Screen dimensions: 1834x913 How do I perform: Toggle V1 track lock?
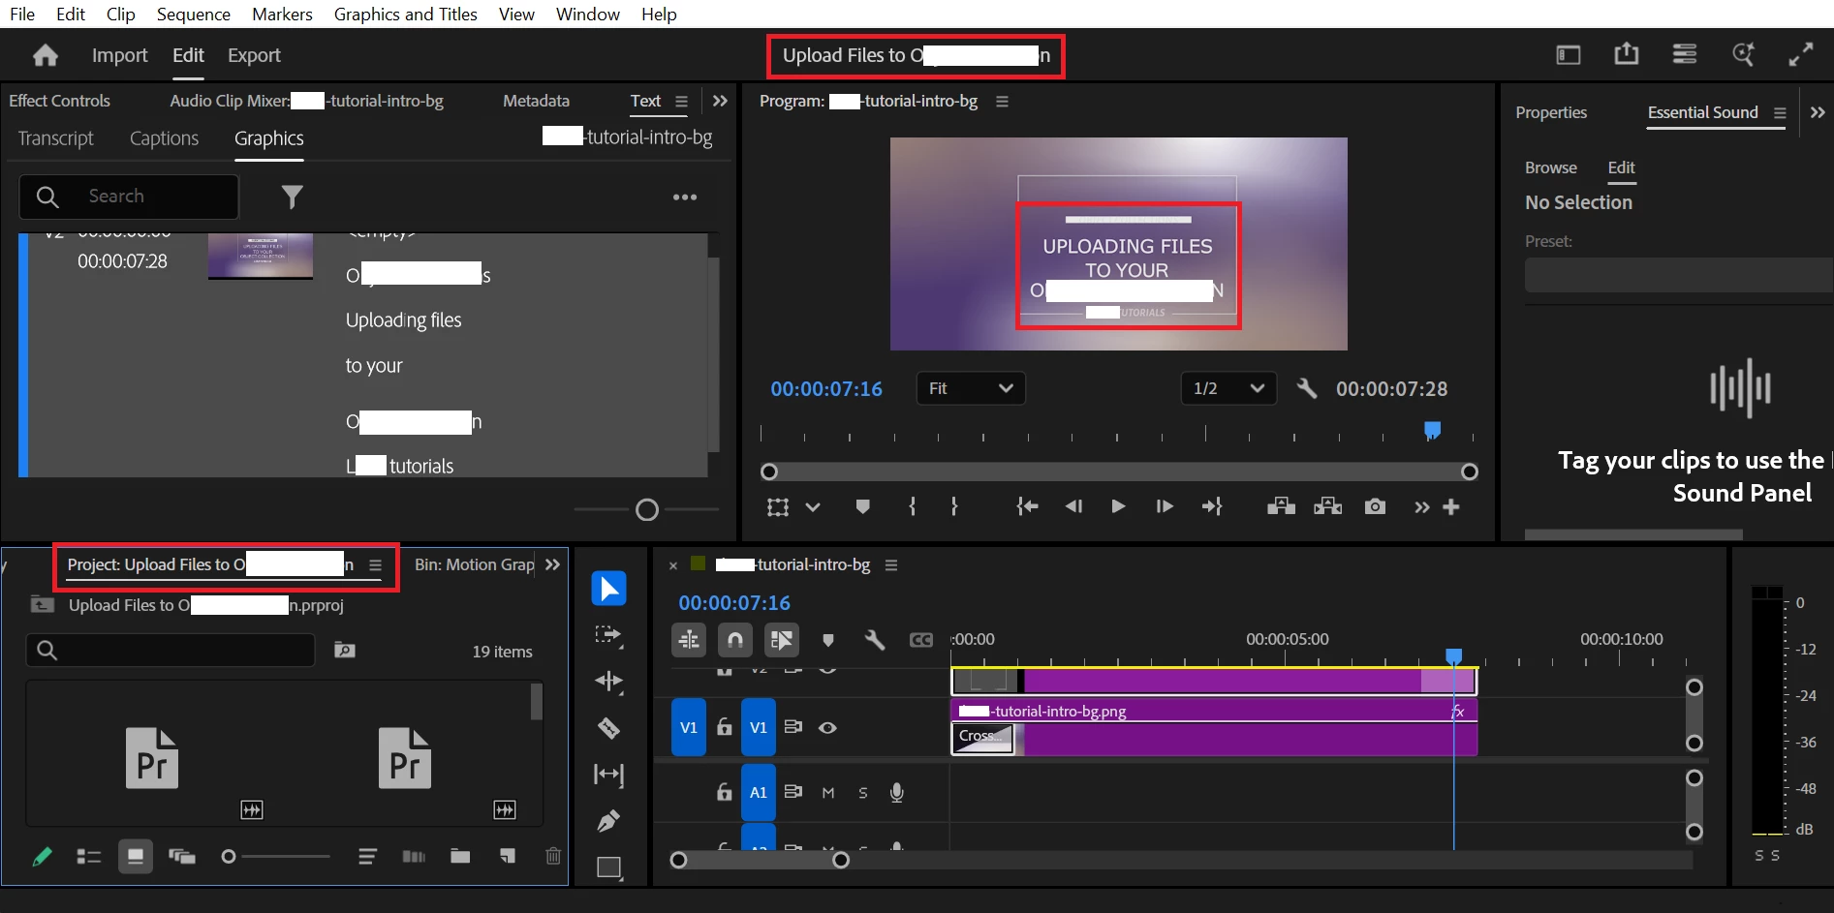point(724,727)
